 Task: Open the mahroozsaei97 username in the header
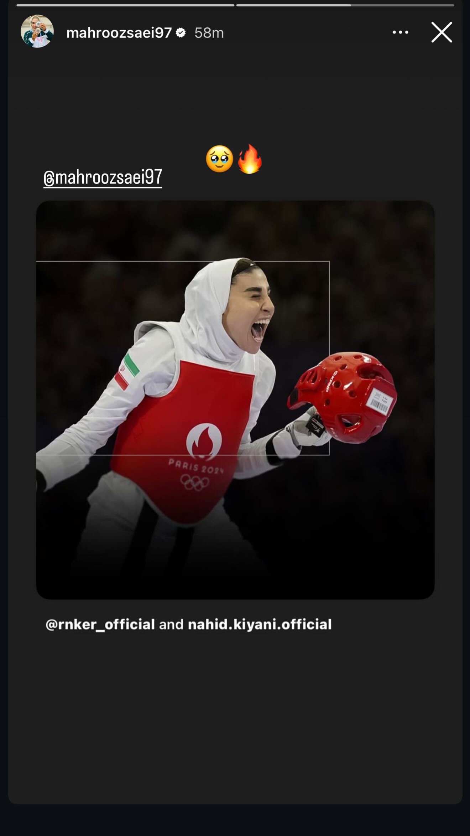point(119,33)
